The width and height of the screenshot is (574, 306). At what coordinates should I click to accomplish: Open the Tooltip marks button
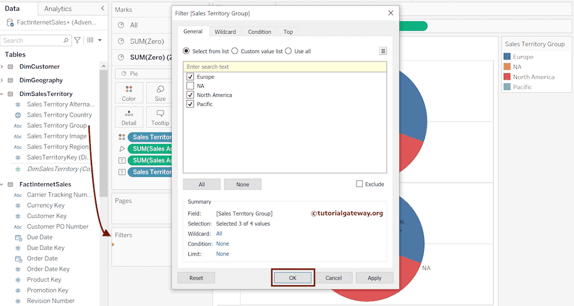click(x=160, y=118)
